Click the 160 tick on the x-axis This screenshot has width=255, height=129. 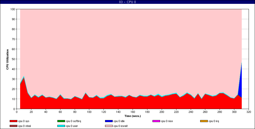coord(133,112)
